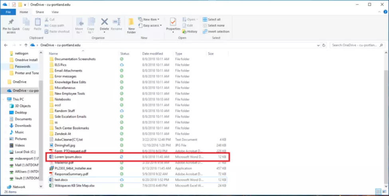Switch to details view button
The image size is (389, 196).
(378, 191)
